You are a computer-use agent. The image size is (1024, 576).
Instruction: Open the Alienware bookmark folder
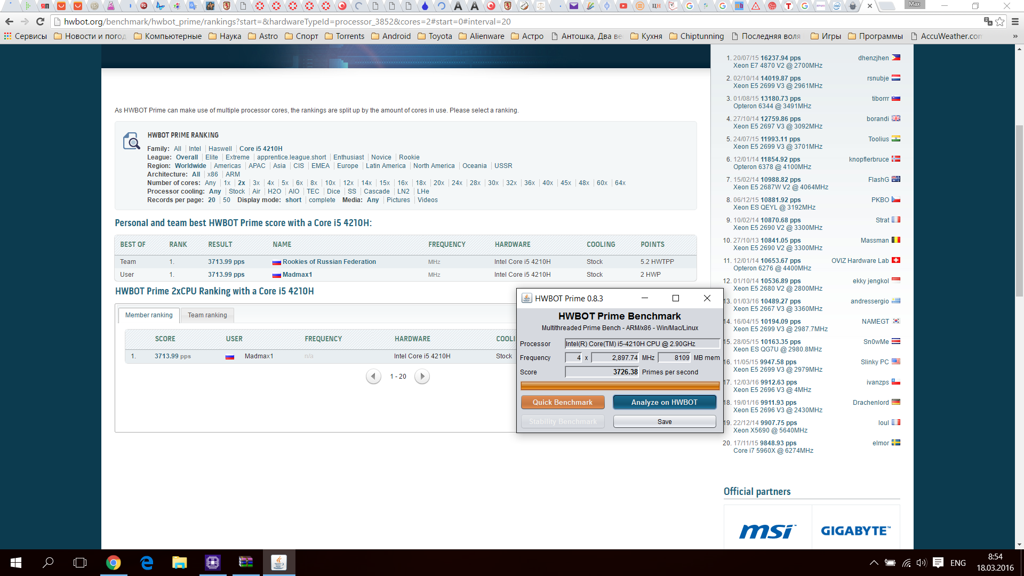(x=482, y=36)
